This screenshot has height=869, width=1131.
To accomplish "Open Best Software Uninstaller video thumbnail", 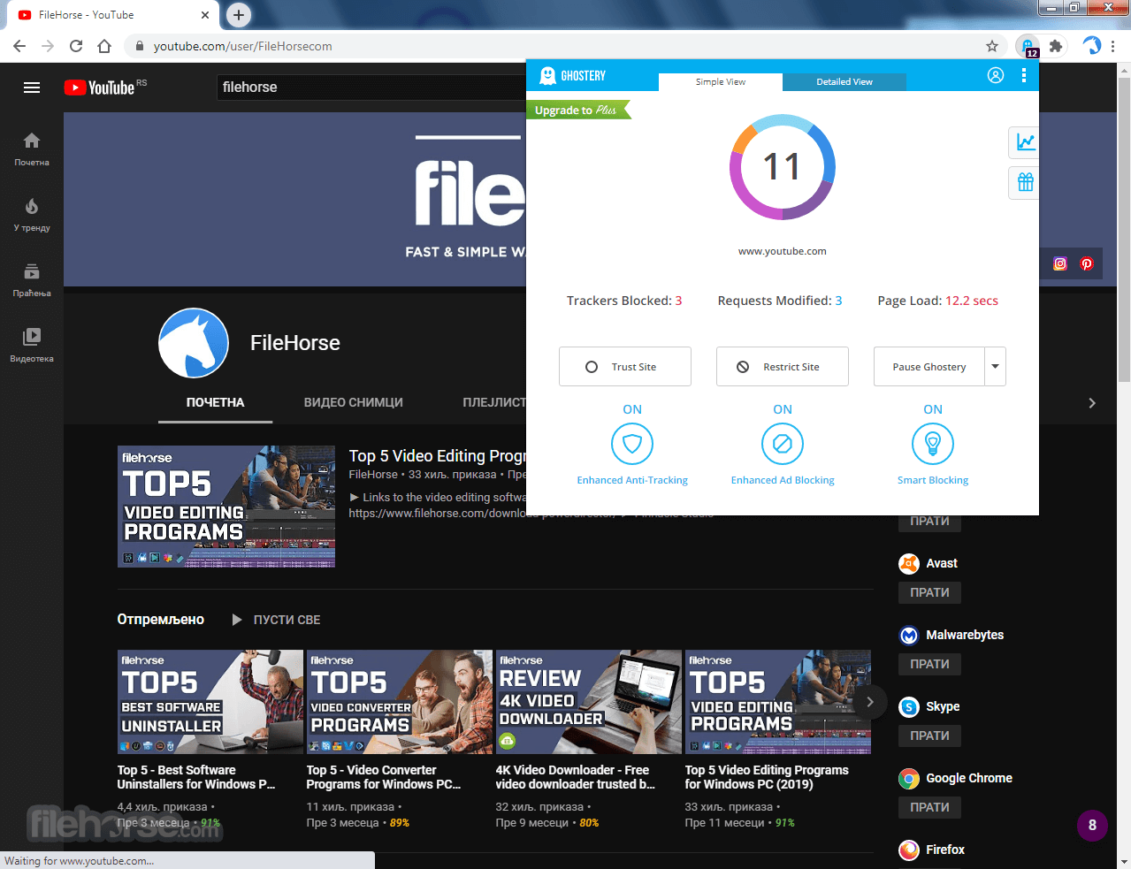I will point(210,702).
